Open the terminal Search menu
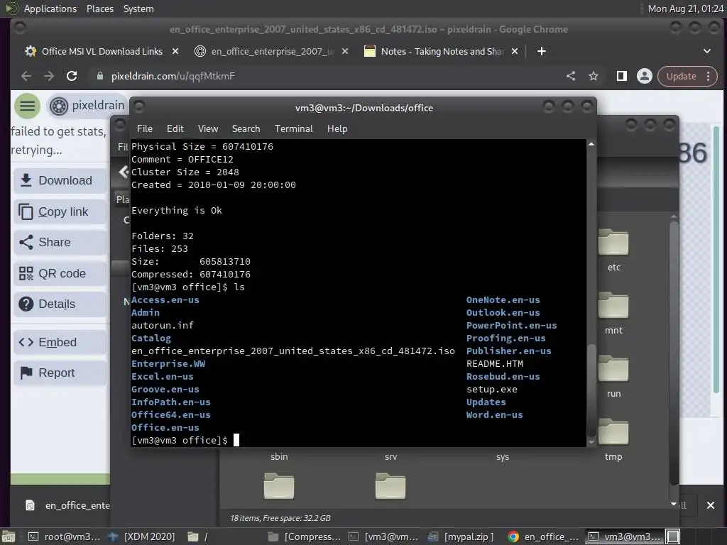This screenshot has height=545, width=727. coord(246,129)
